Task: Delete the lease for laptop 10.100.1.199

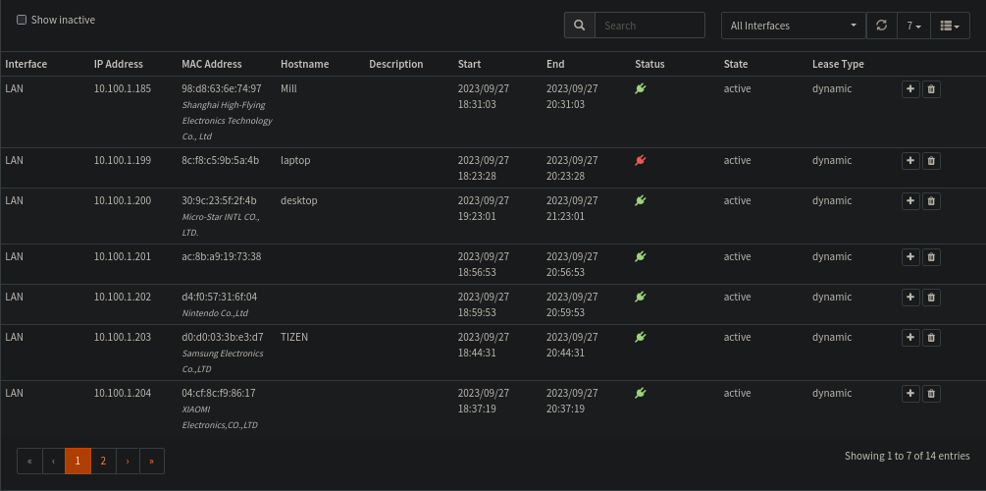Action: pos(932,161)
